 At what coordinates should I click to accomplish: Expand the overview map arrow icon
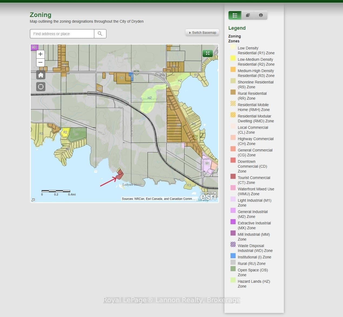[33, 200]
